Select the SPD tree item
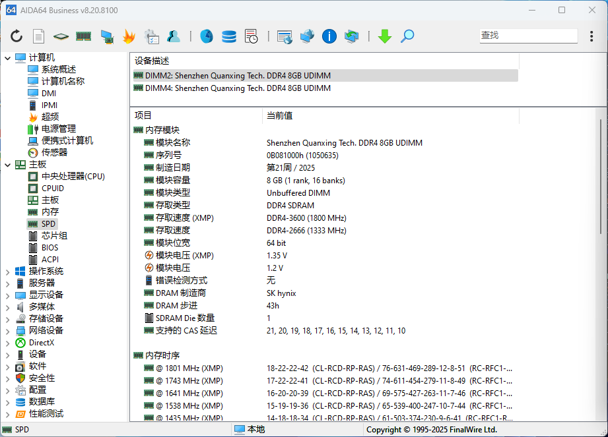 point(42,223)
